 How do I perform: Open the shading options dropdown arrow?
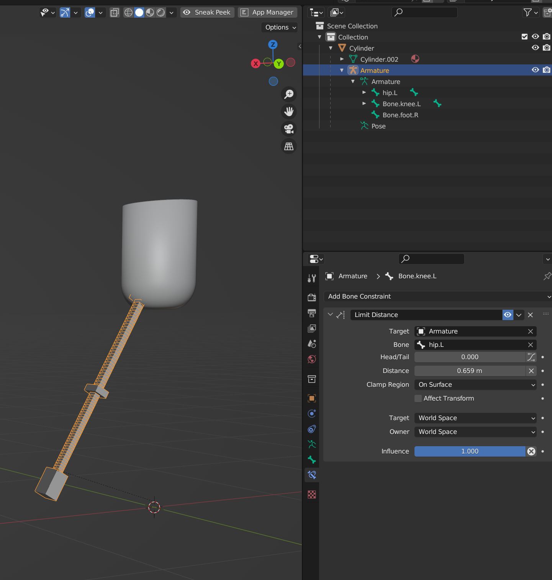tap(171, 13)
